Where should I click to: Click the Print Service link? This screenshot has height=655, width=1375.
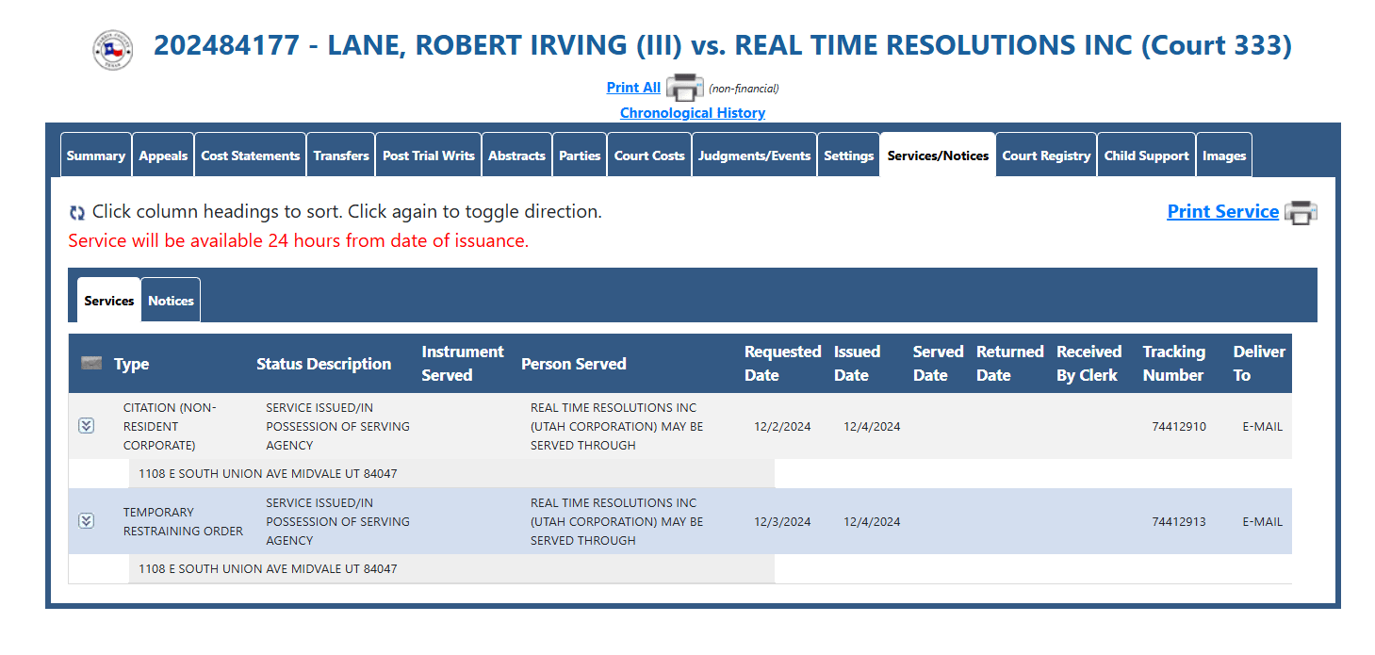[1223, 212]
